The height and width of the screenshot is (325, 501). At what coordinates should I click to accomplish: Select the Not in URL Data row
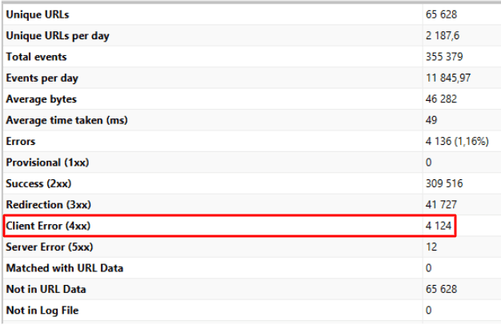252,289
